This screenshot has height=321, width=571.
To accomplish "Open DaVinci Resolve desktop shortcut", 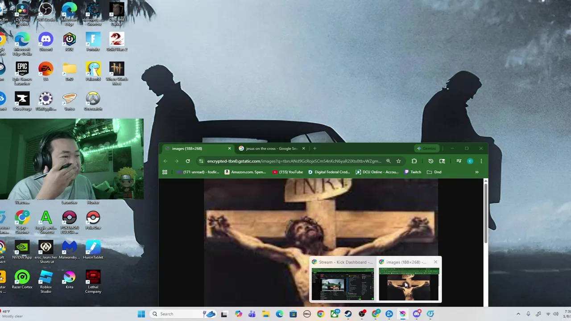I will [22, 14].
